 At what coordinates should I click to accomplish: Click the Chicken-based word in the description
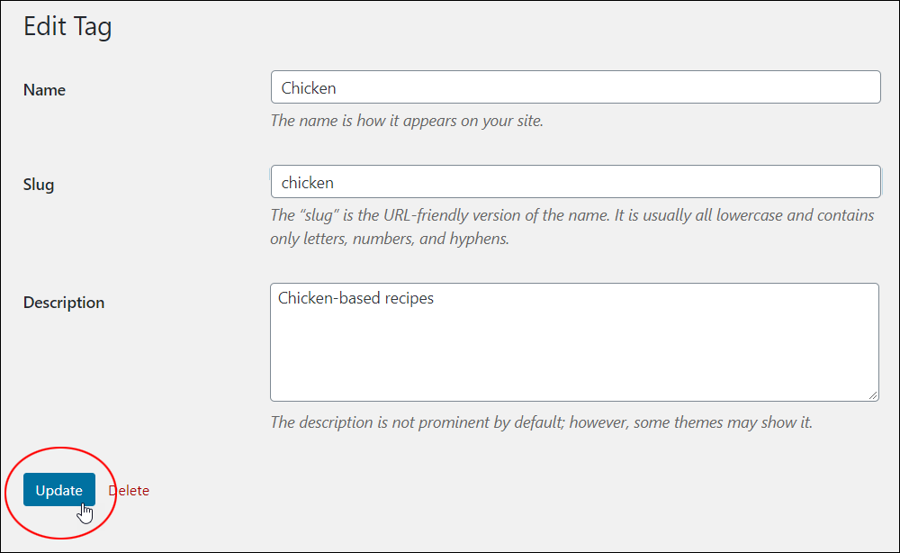click(x=328, y=298)
